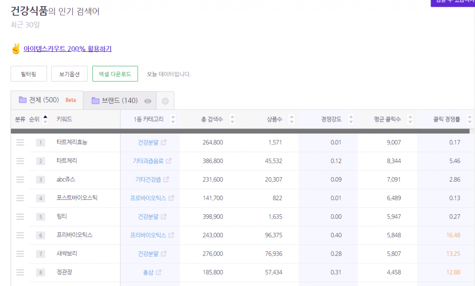Screen dimensions: 475x286
Task: Open external link icon next to 기타과즙음료
Action: pyautogui.click(x=169, y=161)
